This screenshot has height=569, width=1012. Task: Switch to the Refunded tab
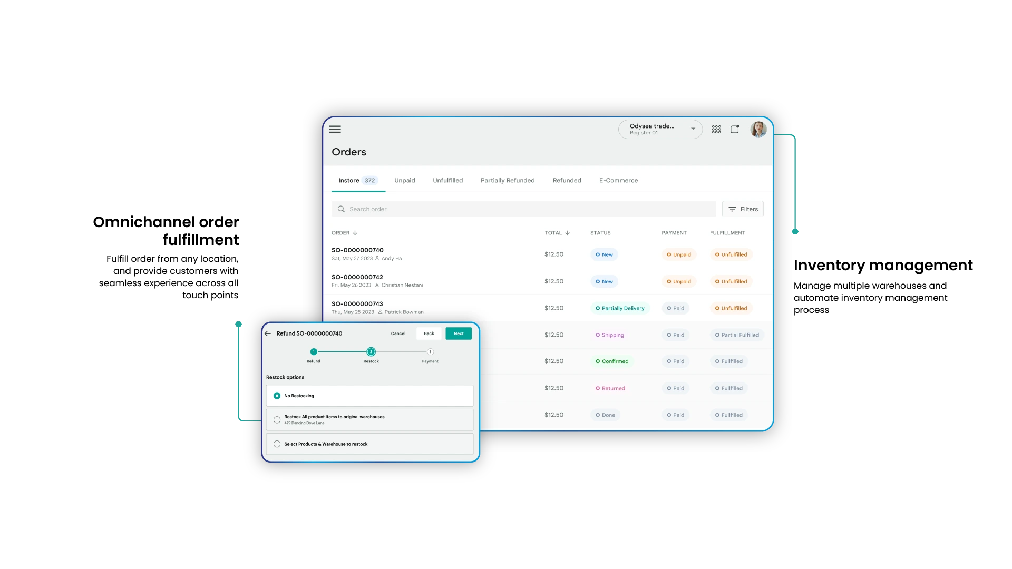tap(567, 180)
